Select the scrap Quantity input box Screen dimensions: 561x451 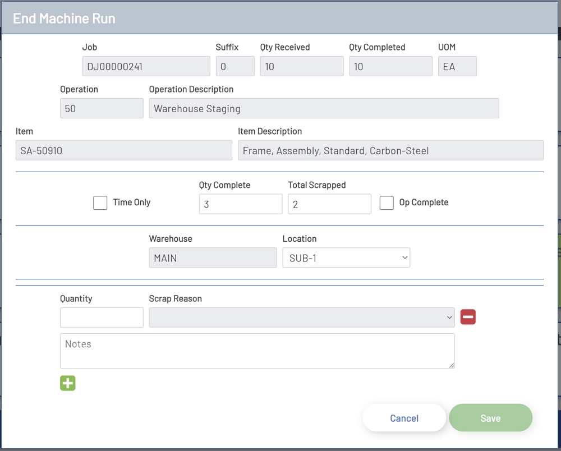(x=102, y=317)
